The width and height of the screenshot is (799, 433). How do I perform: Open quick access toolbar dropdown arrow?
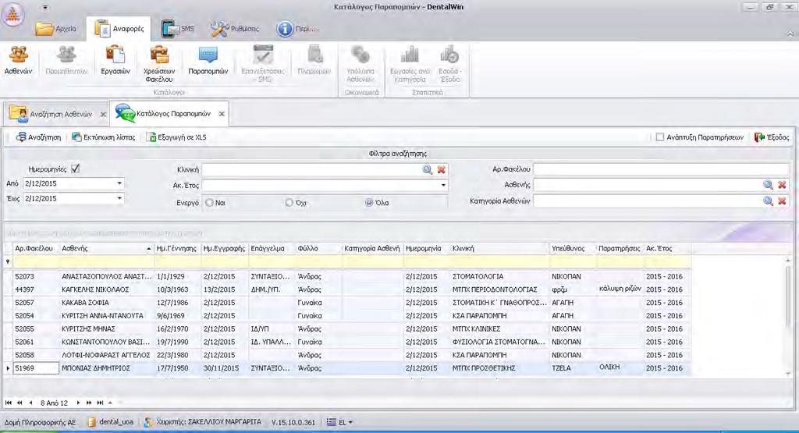pos(44,8)
